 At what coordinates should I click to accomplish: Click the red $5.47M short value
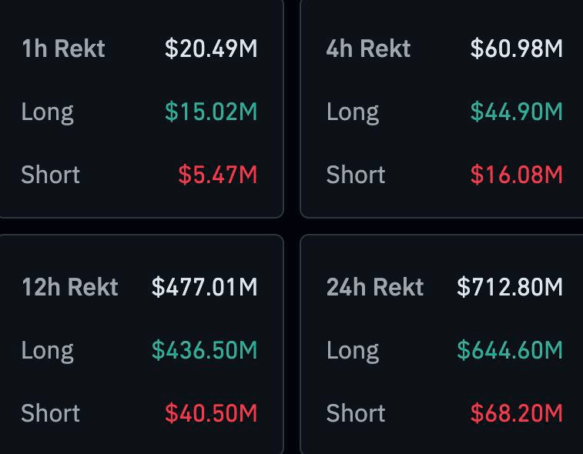click(218, 175)
